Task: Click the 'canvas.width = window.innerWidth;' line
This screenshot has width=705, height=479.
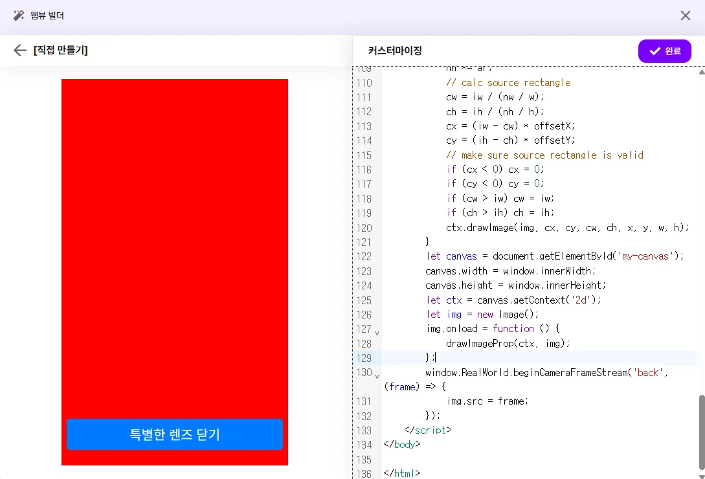Action: click(x=510, y=271)
